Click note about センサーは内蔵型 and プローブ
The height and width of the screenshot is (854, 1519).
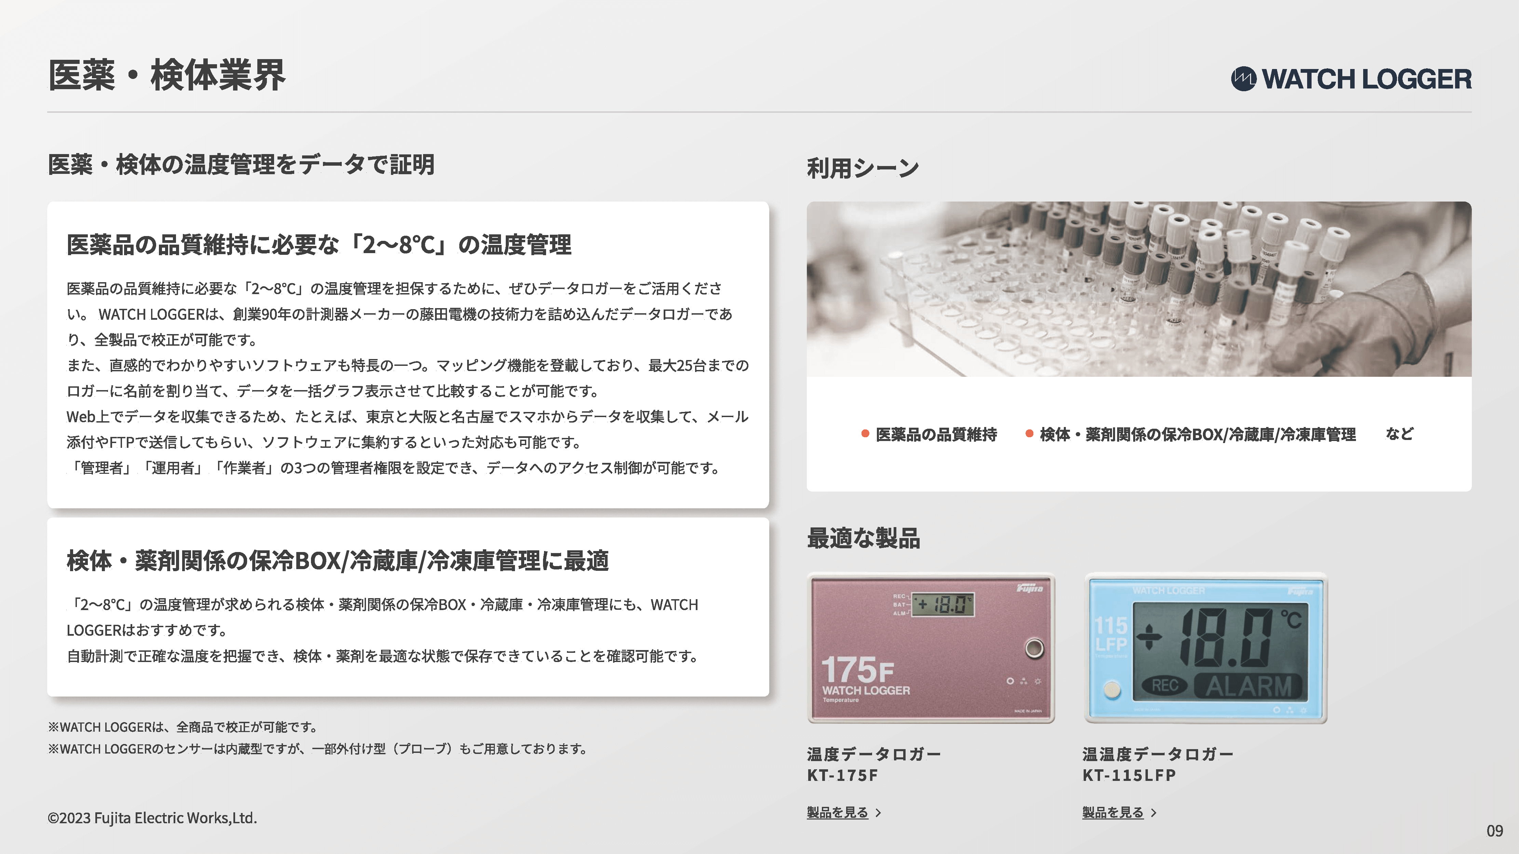pos(318,748)
